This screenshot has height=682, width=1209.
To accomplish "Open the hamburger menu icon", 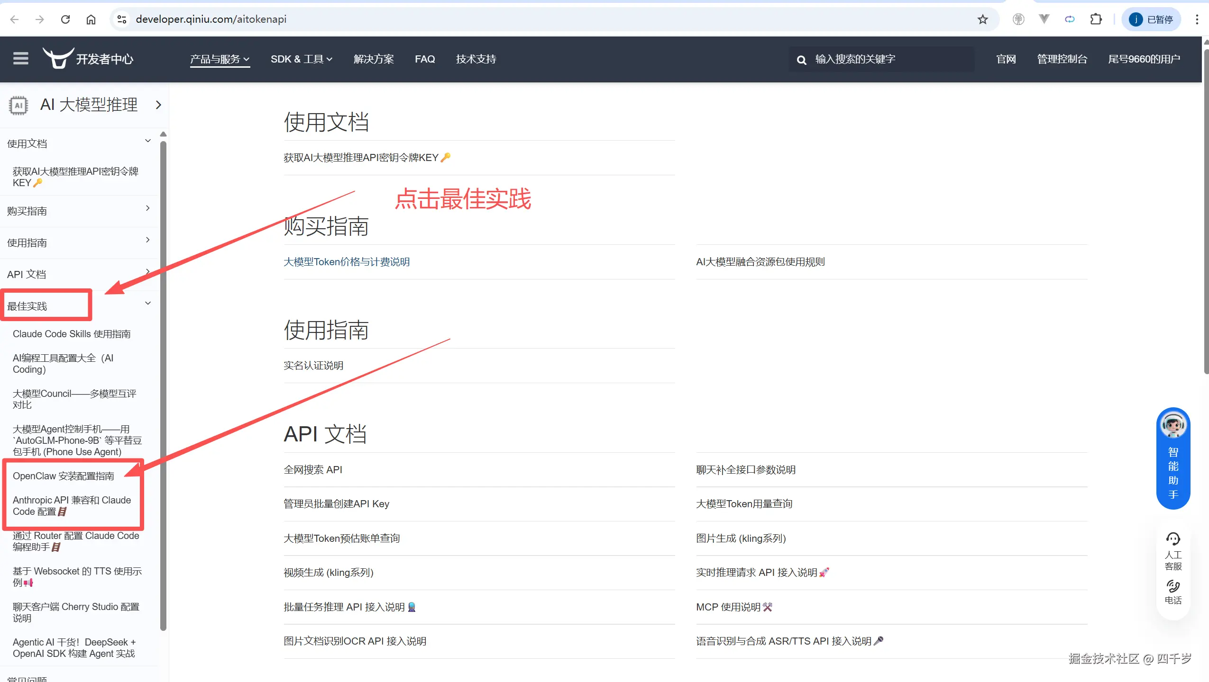I will (x=20, y=59).
